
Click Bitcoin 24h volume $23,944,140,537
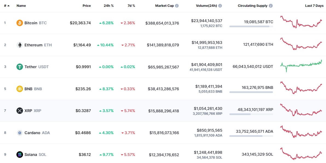pos(207,21)
